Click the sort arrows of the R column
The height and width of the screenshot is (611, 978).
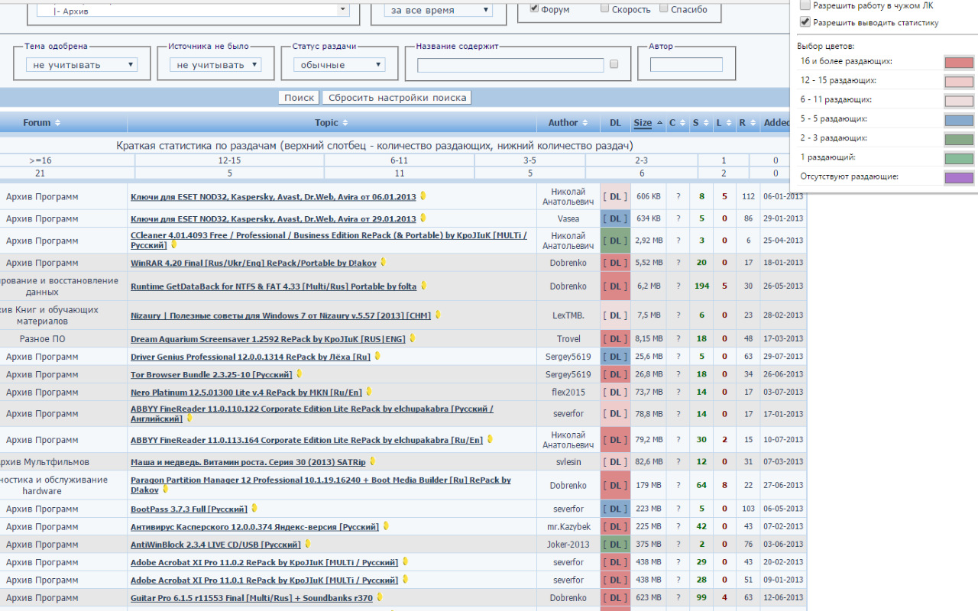(753, 123)
